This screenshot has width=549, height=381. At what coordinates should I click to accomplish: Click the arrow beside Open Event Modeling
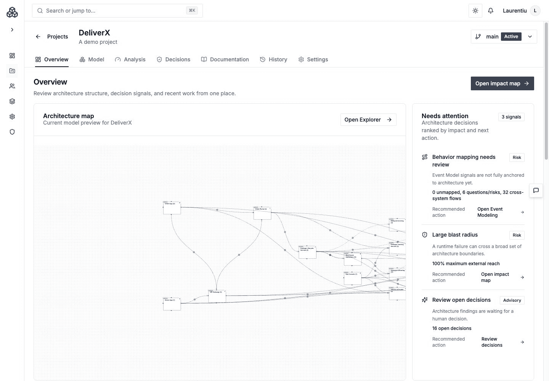click(x=522, y=212)
